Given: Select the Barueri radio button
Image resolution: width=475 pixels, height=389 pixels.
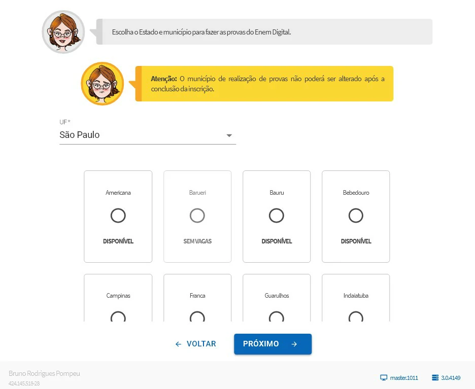Looking at the screenshot, I should click(x=197, y=216).
